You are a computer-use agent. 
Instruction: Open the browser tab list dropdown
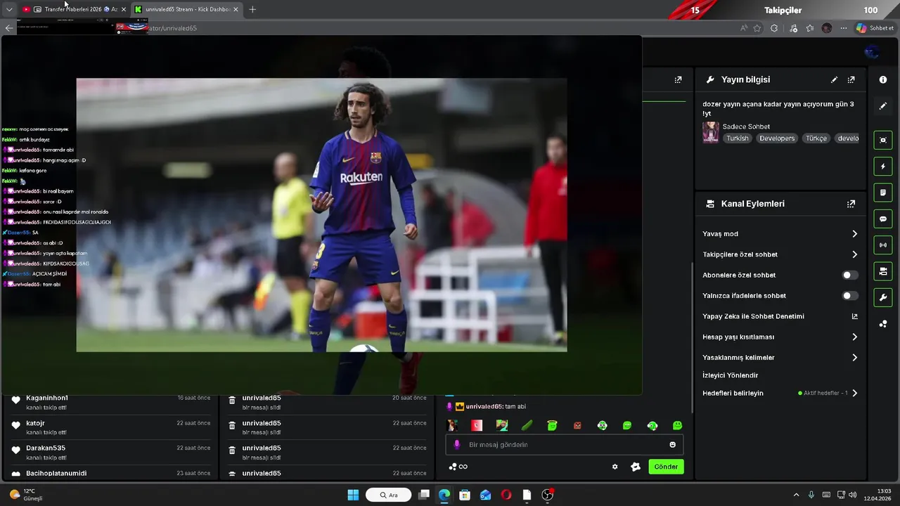tap(9, 10)
